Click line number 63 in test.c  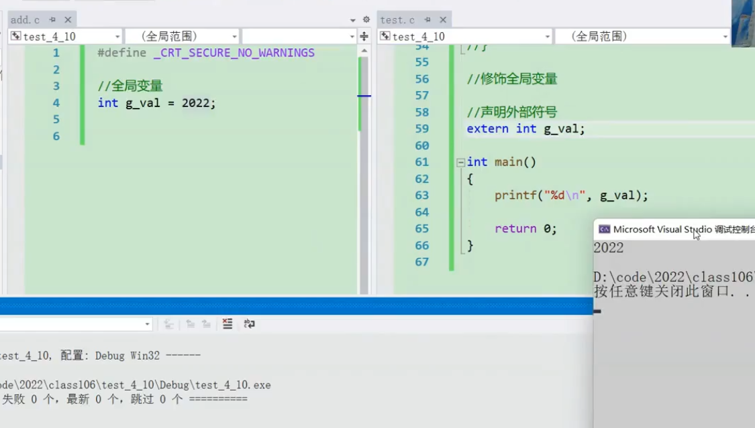click(x=422, y=196)
